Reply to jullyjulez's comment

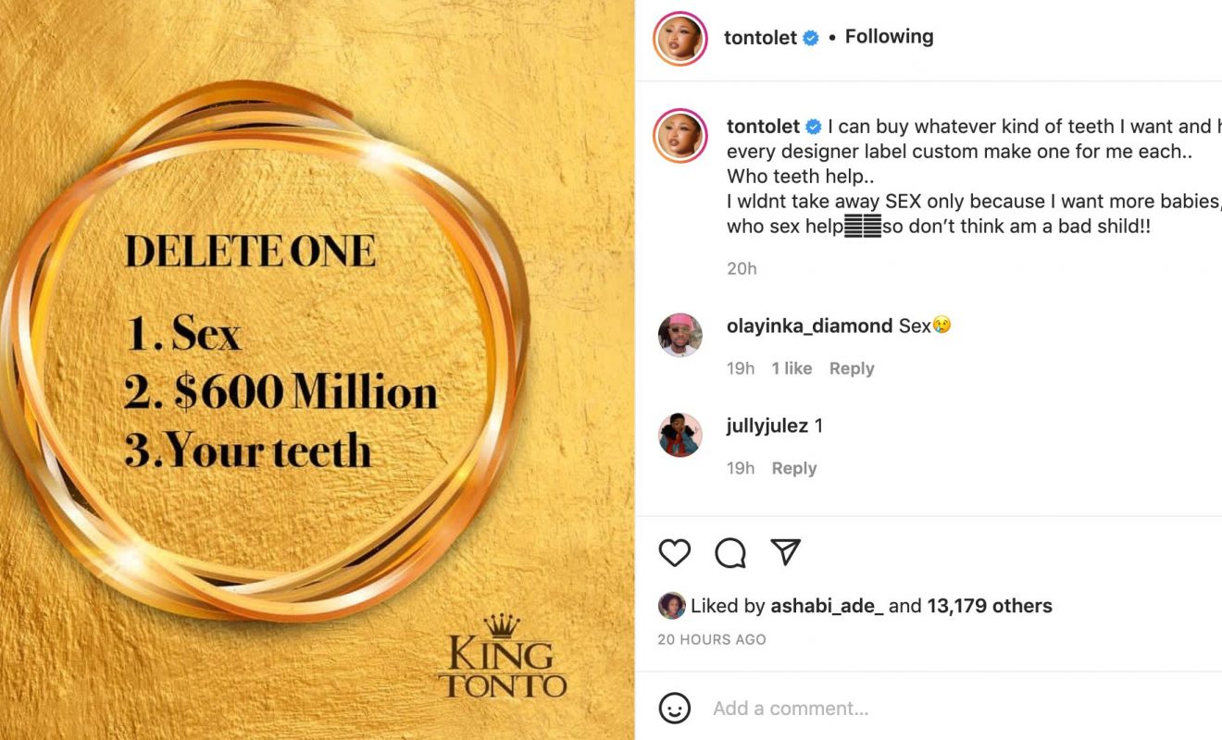click(x=794, y=468)
